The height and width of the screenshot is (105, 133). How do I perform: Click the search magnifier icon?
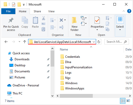(125, 42)
